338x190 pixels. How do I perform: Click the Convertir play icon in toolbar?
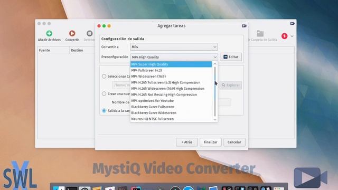pos(72,33)
